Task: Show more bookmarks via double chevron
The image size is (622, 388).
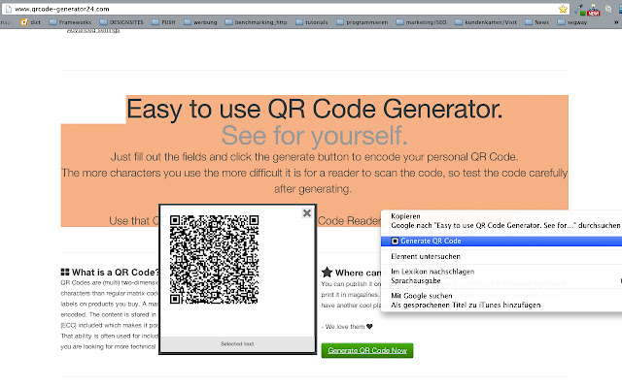Action: tap(616, 22)
